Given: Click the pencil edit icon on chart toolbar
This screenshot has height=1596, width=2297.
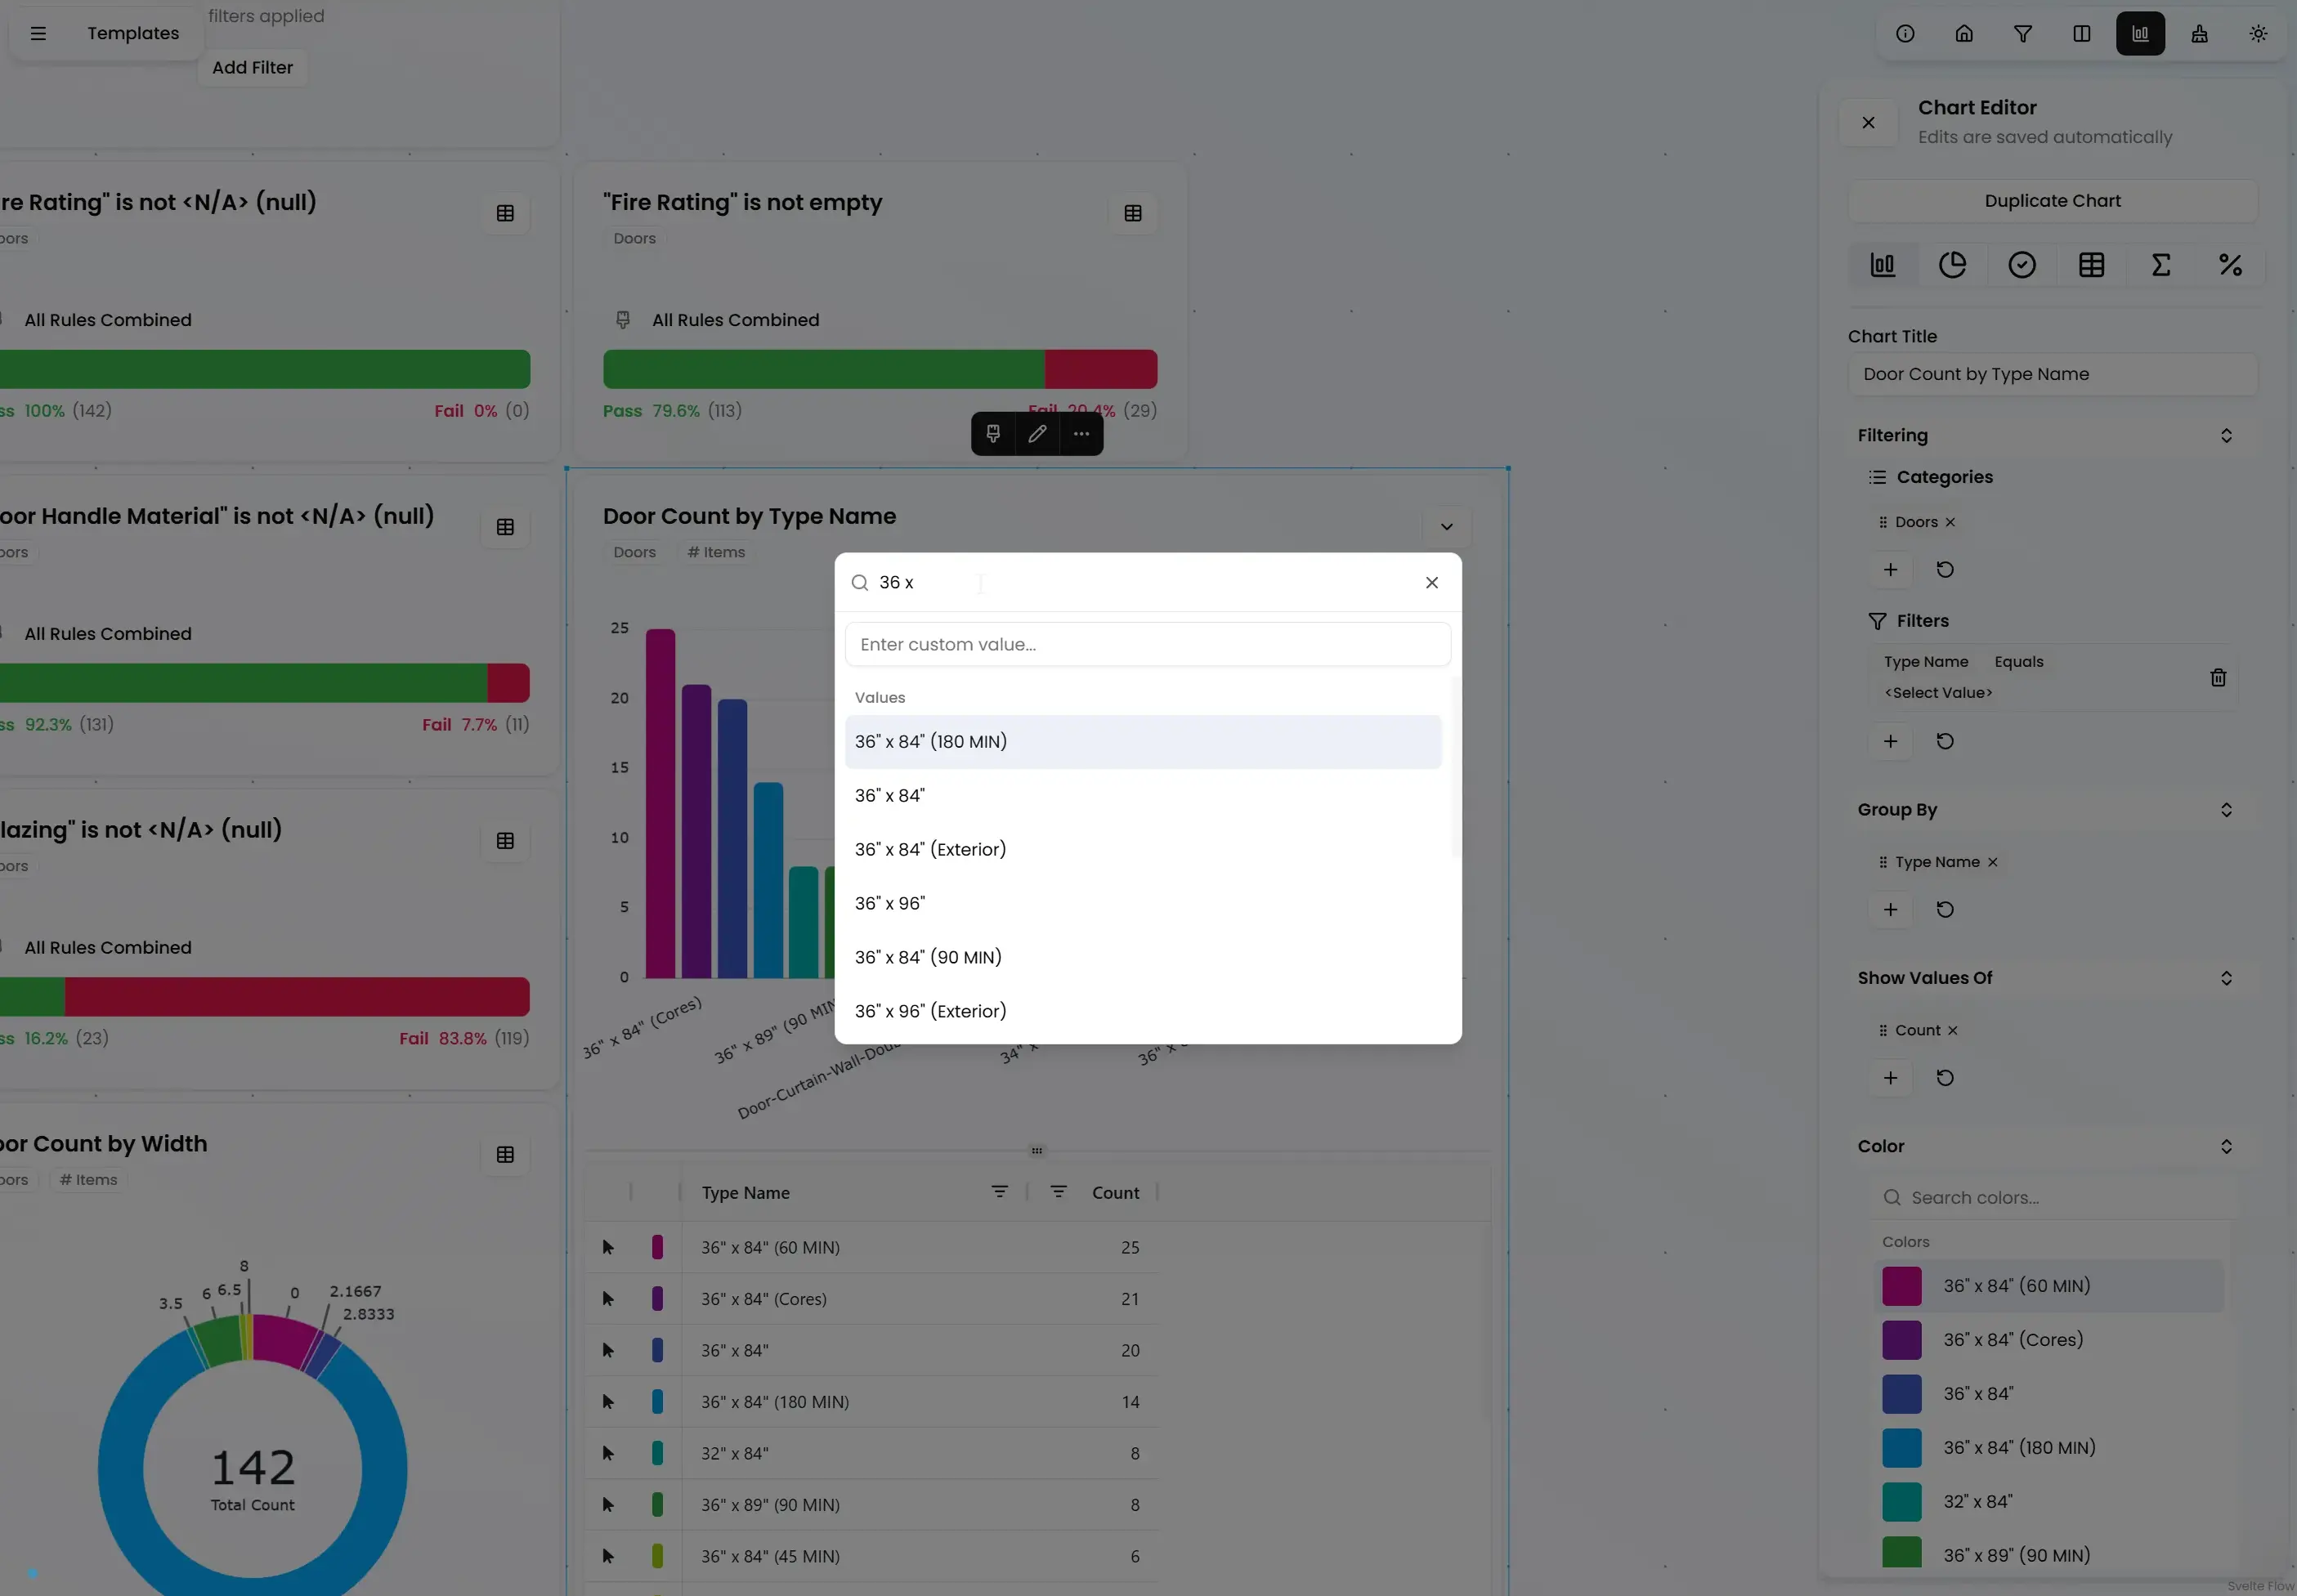Looking at the screenshot, I should point(1037,434).
